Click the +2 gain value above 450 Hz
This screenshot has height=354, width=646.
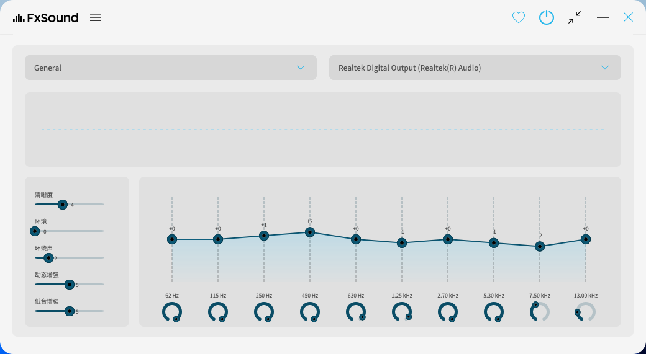(310, 221)
